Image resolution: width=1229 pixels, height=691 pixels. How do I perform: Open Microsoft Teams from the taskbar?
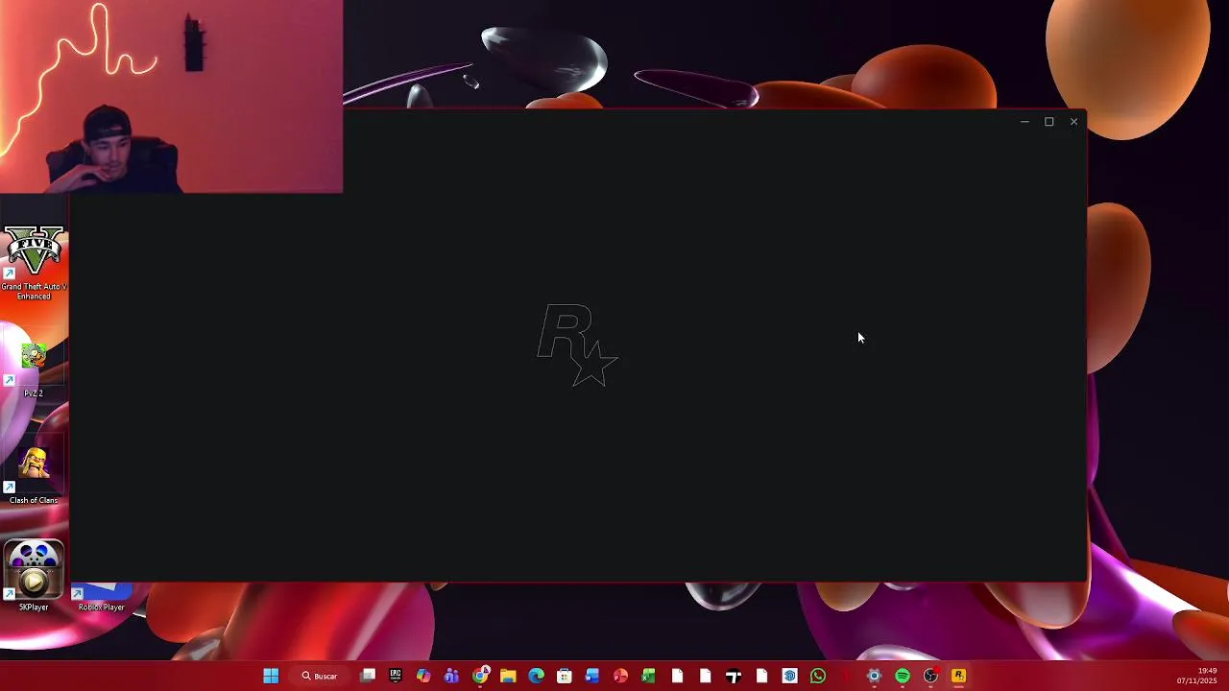(451, 676)
